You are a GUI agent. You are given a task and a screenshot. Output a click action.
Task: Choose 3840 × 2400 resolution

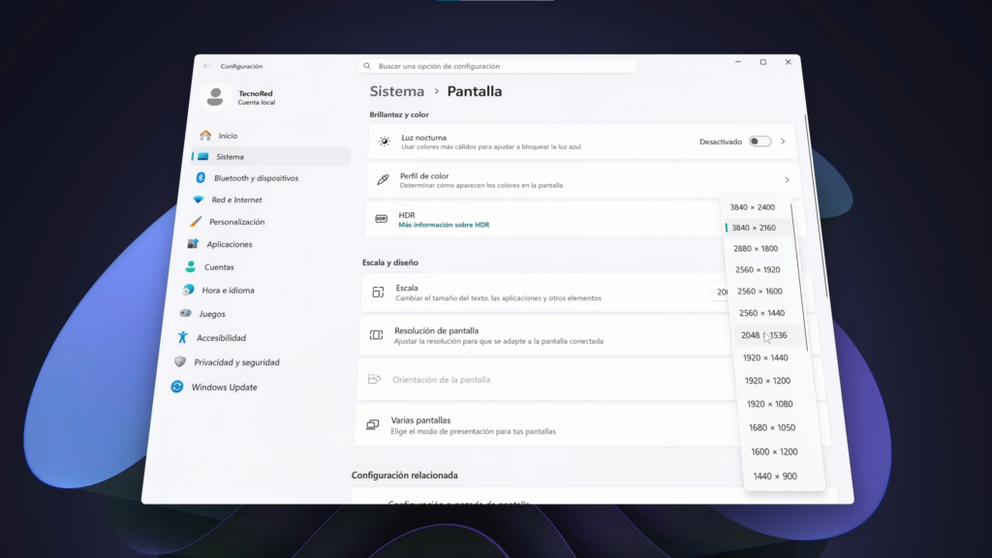click(752, 207)
